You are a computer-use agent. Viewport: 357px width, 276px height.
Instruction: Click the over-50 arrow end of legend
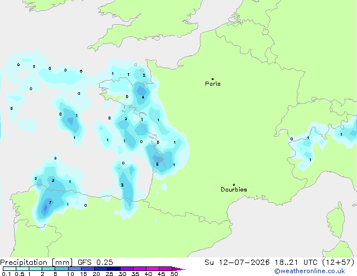[179, 269]
